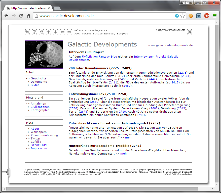The height and width of the screenshot is (193, 221).
Task: Click the down arrow navigation icon
Action: (55, 32)
